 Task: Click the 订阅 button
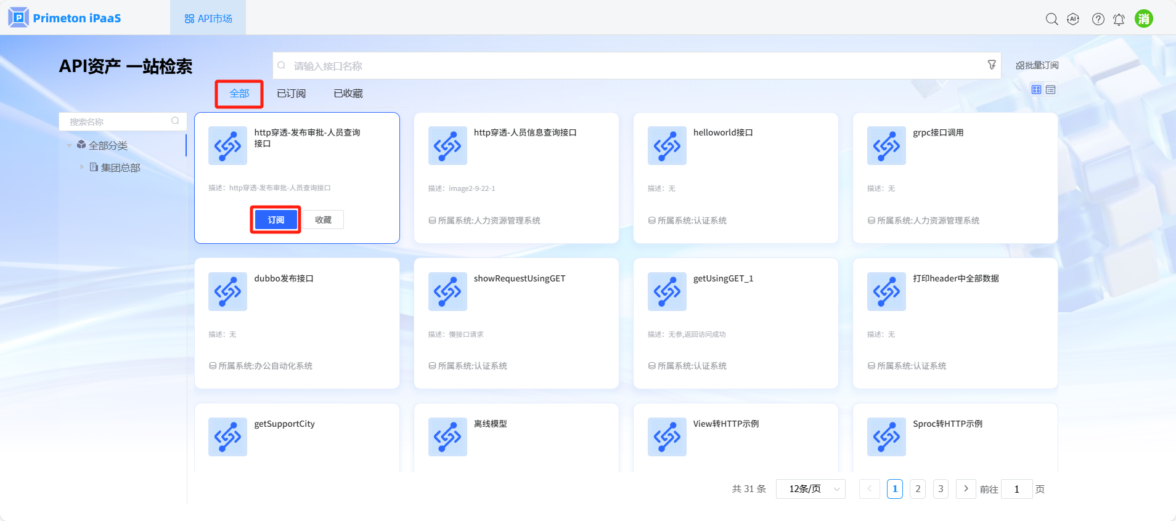[x=276, y=220]
